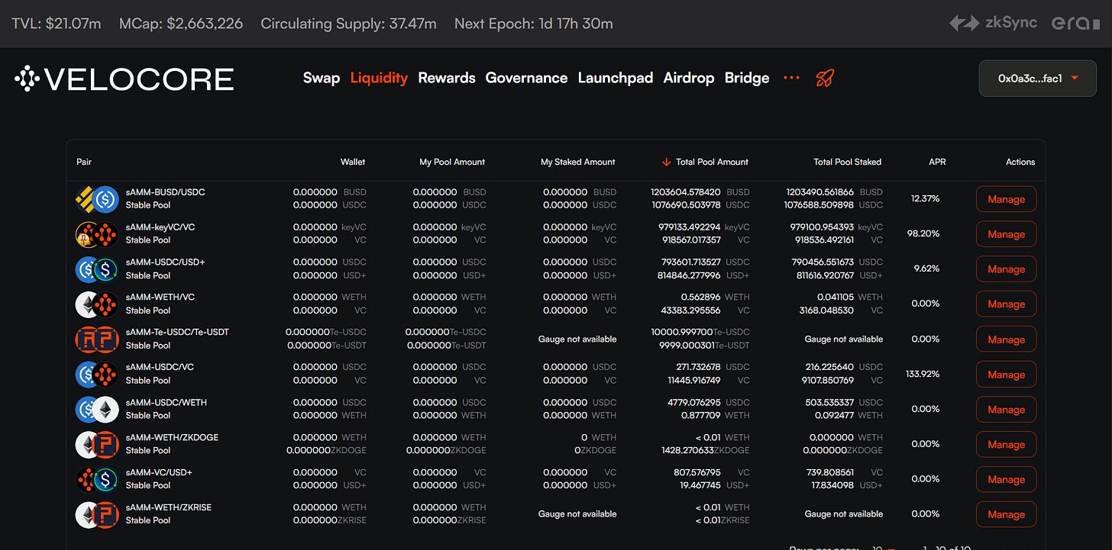This screenshot has height=550, width=1112.
Task: Click token icons of sAMM-VC/USD+ pair
Action: [x=97, y=479]
